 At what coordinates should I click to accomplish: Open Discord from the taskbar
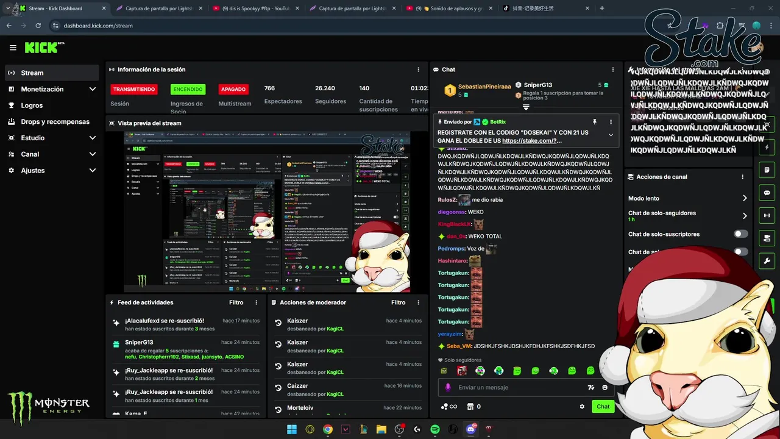[x=470, y=429]
